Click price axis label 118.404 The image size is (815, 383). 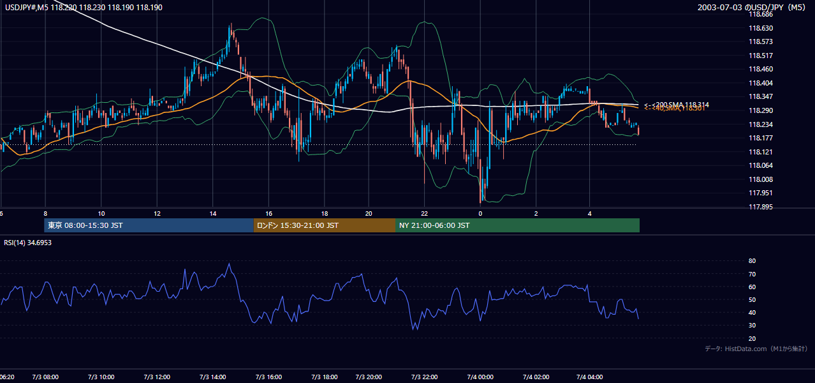click(761, 83)
